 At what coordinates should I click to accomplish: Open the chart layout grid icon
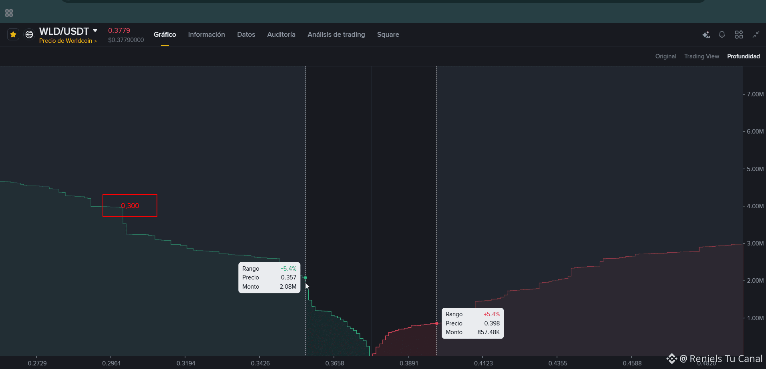point(739,35)
